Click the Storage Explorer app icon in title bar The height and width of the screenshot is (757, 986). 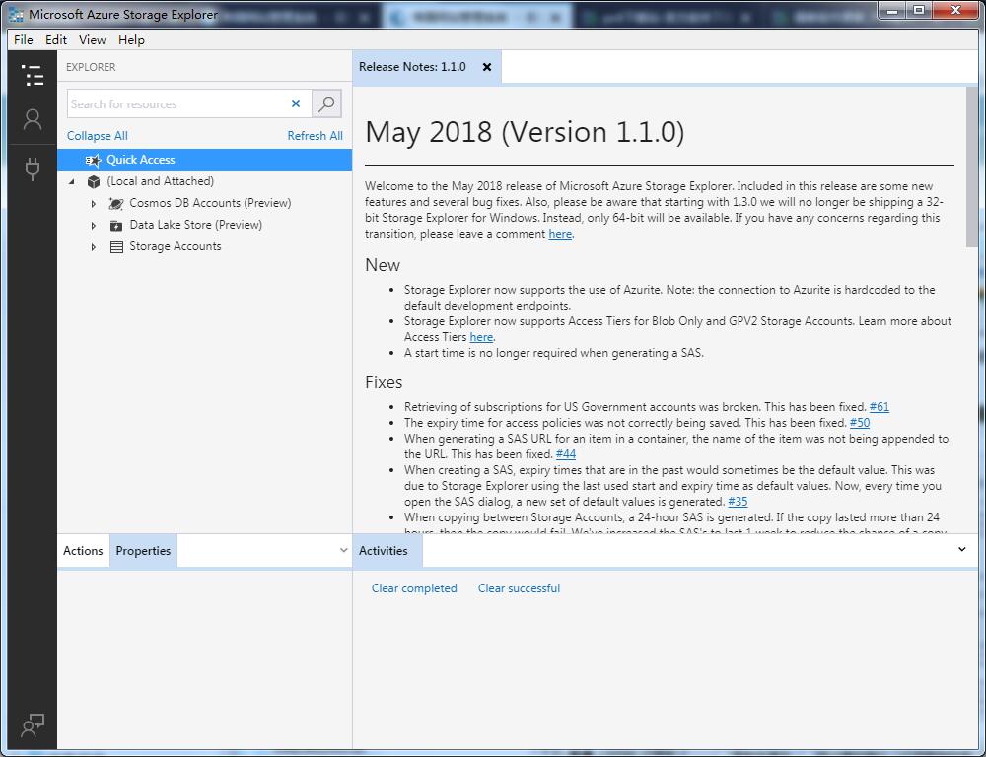[x=17, y=15]
